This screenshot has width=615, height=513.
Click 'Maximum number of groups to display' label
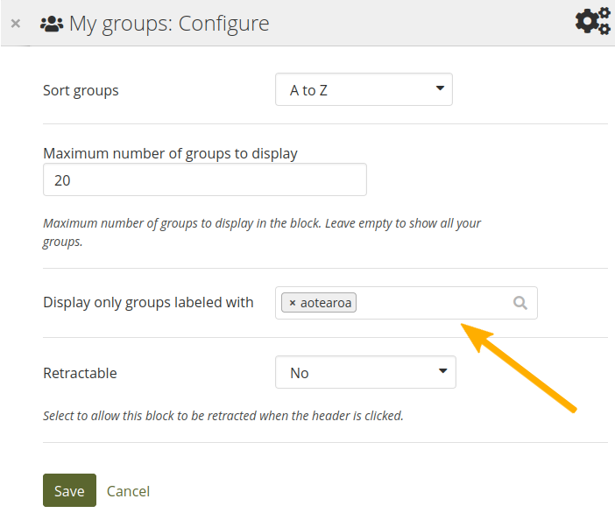[170, 153]
